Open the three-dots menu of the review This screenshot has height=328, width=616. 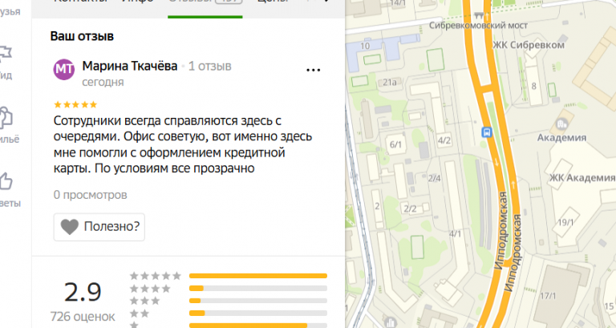(313, 71)
